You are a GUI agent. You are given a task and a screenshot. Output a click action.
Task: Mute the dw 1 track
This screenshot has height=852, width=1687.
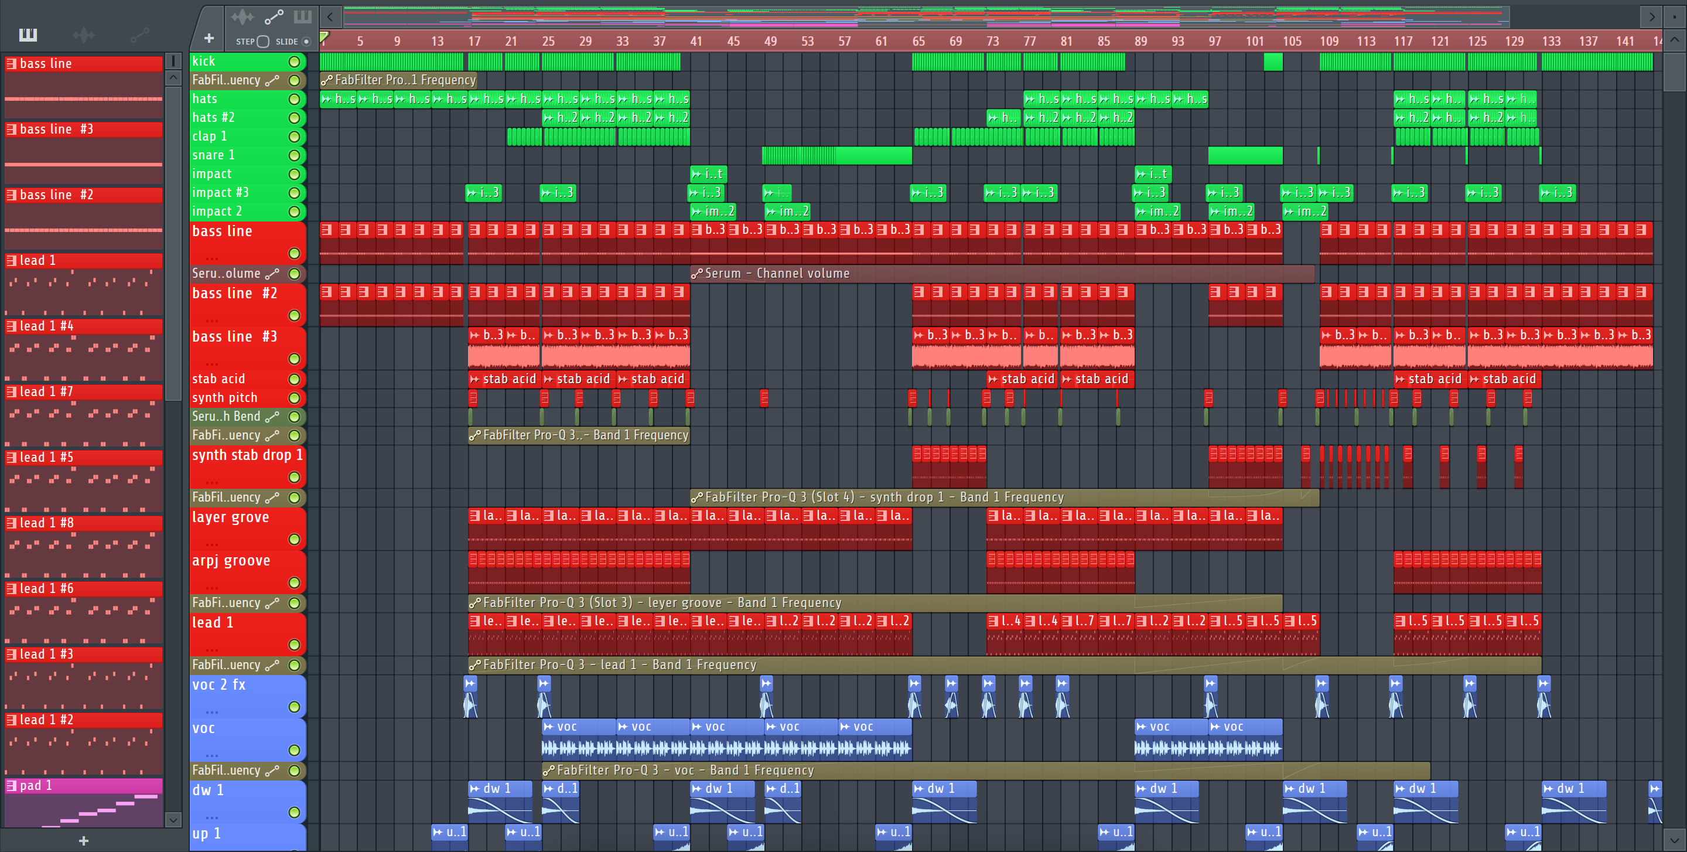click(295, 813)
